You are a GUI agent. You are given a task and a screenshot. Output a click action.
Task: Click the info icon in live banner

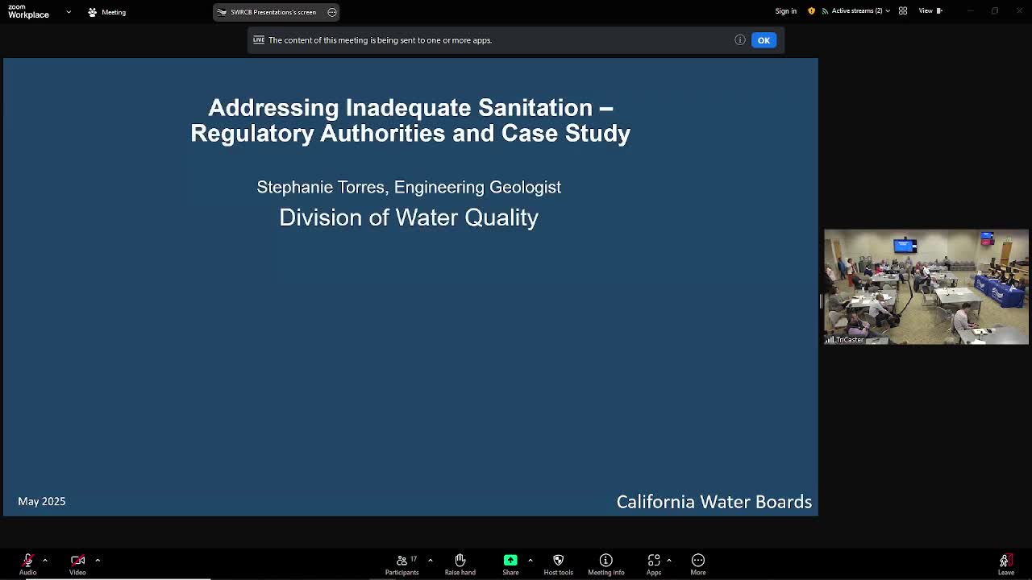(x=740, y=40)
